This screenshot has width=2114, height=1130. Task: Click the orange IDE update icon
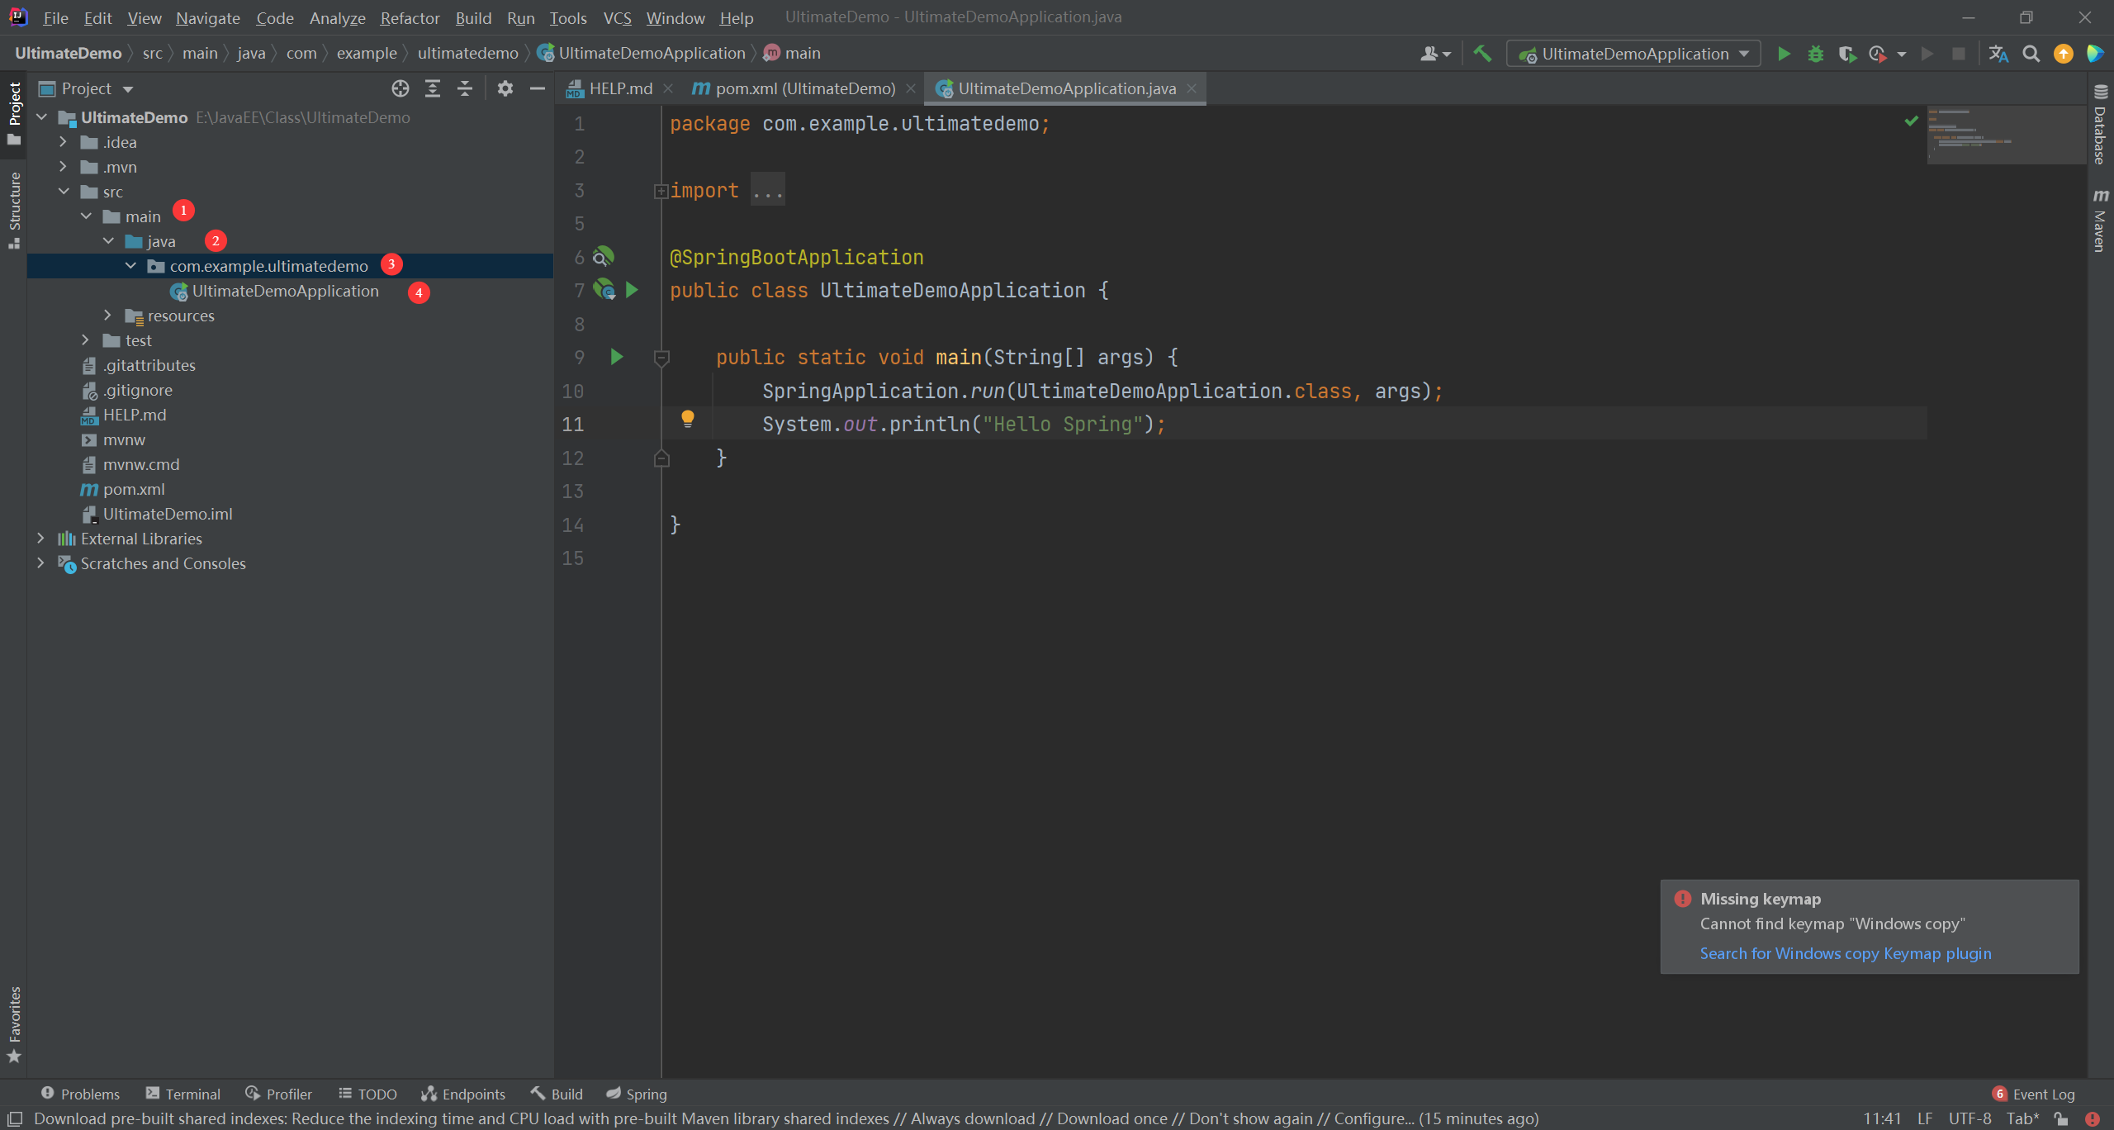pyautogui.click(x=2063, y=54)
